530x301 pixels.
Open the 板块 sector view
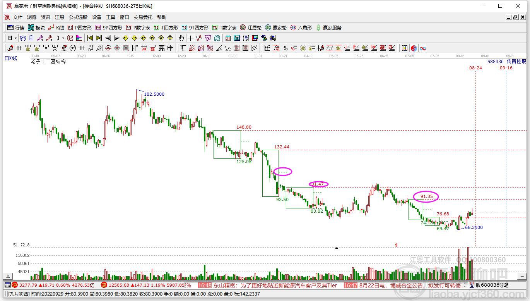pos(36,28)
